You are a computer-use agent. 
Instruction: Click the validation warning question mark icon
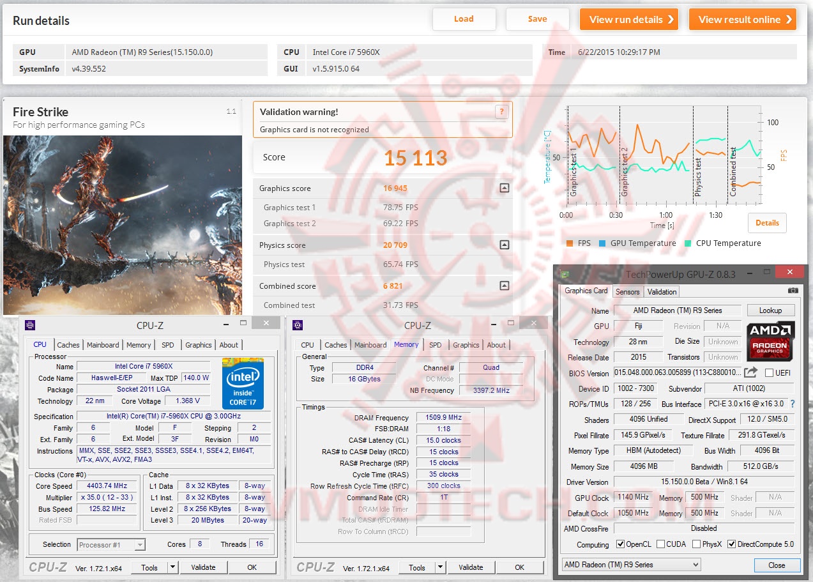point(501,112)
